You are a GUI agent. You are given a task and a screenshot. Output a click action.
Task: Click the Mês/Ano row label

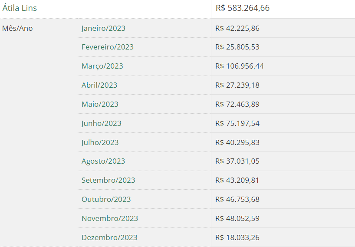click(x=17, y=29)
